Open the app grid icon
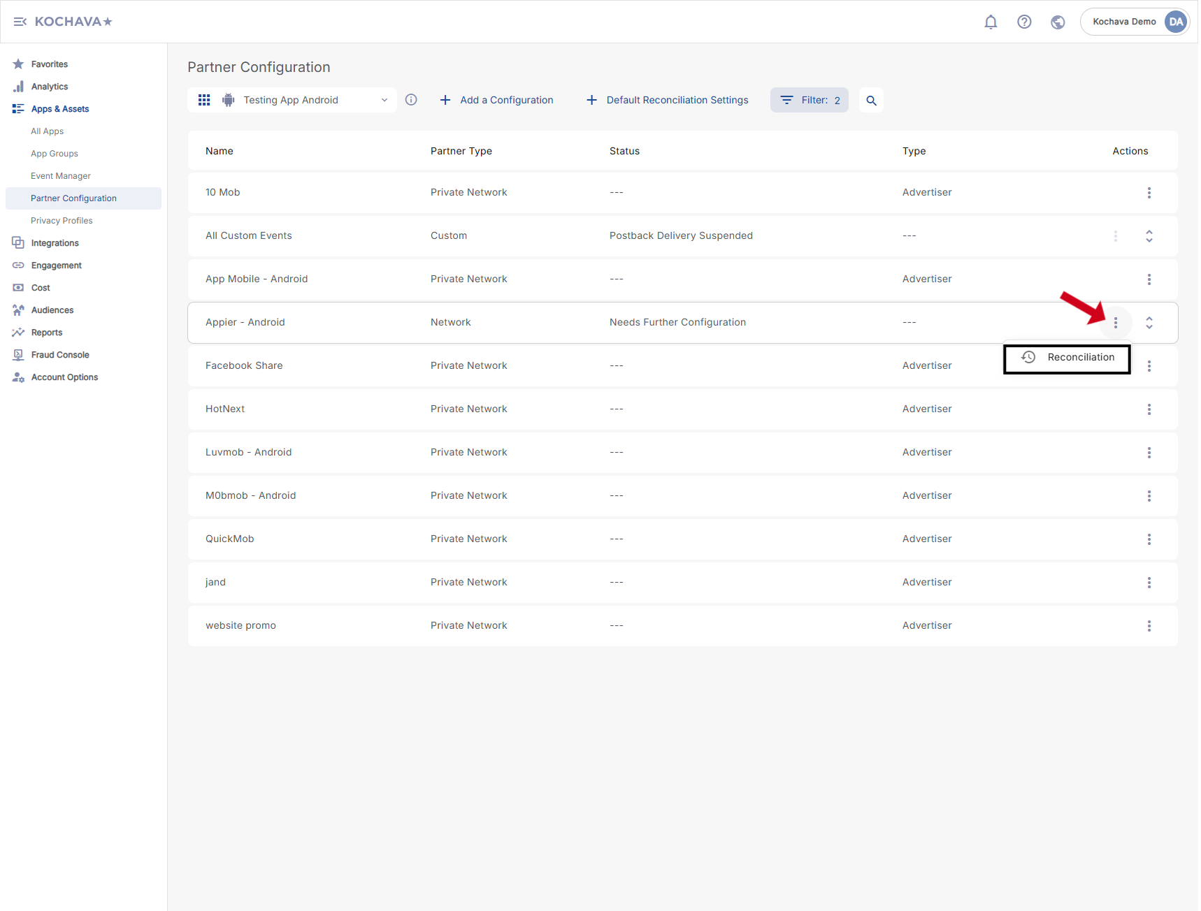The image size is (1201, 911). click(204, 100)
